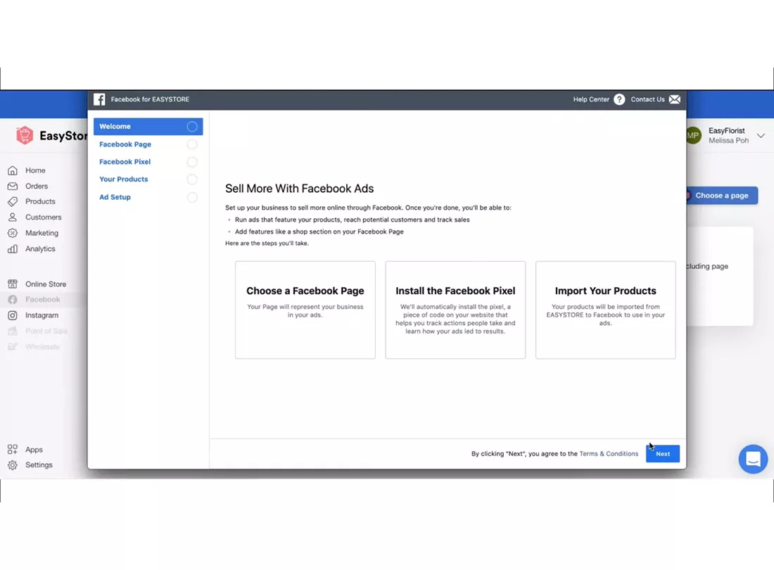Click the Apps grid icon
This screenshot has height=570, width=774.
[x=13, y=449]
